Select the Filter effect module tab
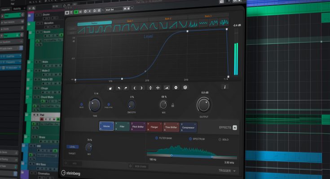Viewport: 330px width, 179px height. (121, 128)
